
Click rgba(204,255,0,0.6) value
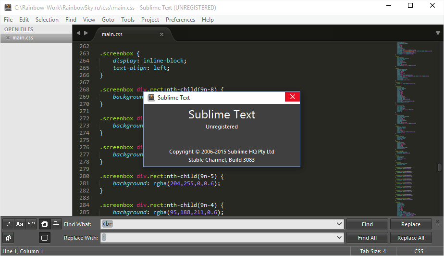click(x=185, y=183)
